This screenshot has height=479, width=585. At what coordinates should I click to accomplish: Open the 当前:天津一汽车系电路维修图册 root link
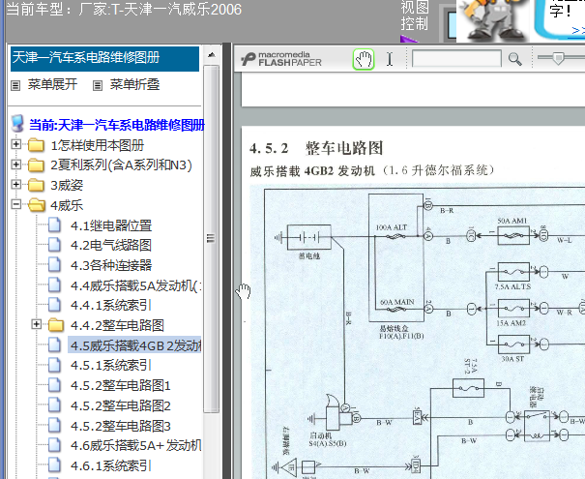[x=117, y=125]
